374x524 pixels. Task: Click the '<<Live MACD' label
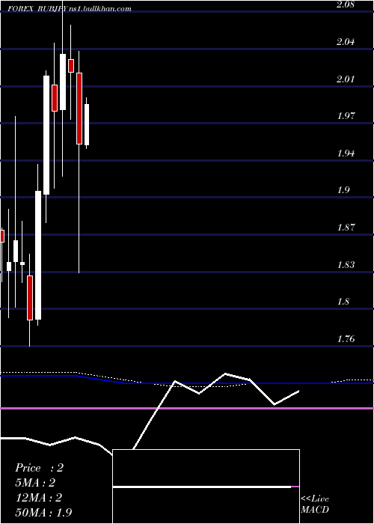[x=315, y=504]
